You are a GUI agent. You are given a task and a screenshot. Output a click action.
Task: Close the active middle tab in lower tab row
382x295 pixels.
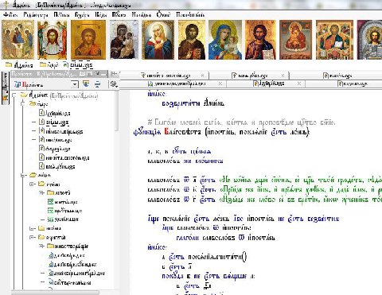point(299,83)
